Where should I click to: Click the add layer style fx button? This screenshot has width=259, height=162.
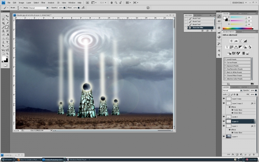tap(233, 155)
